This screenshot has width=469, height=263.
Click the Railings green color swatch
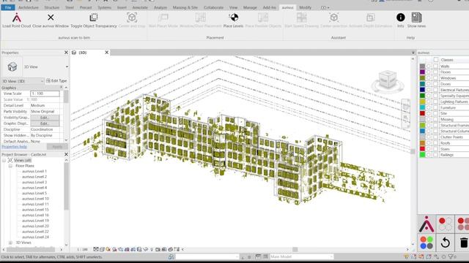(422, 155)
